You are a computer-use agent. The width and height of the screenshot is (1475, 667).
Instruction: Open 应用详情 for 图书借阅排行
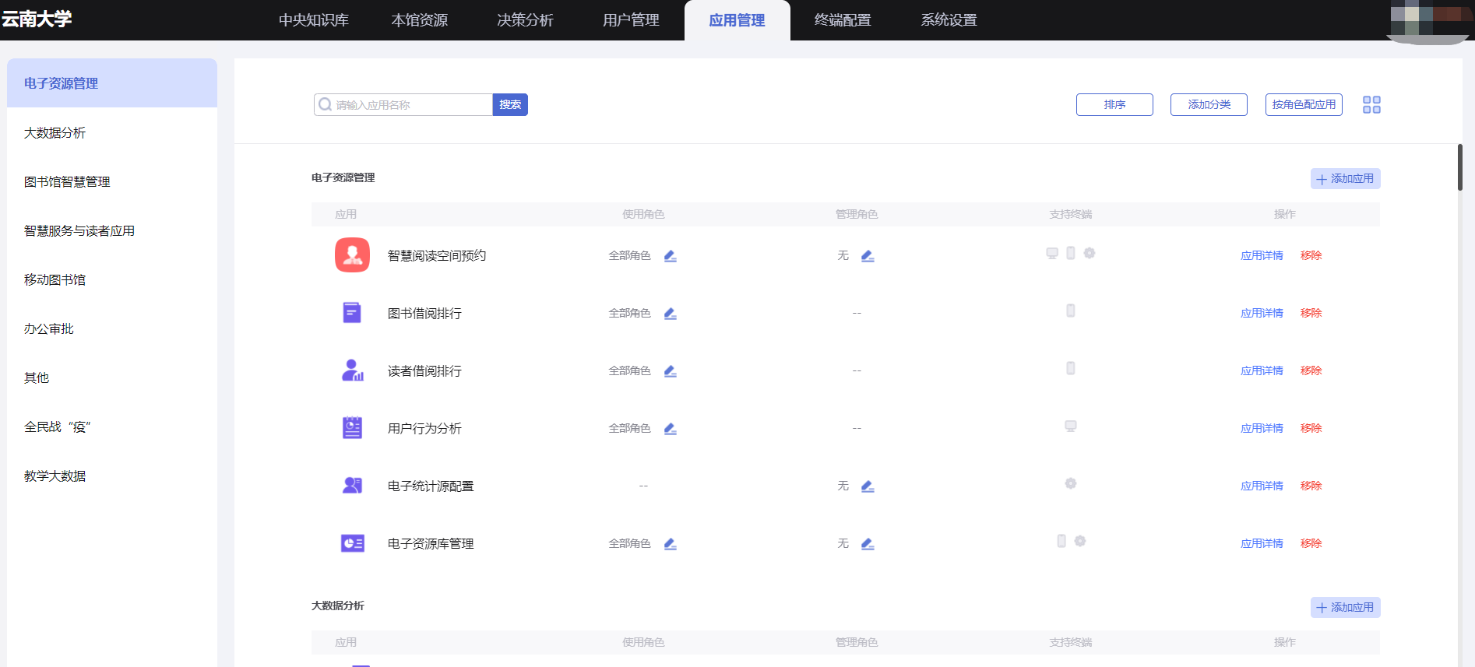1262,313
